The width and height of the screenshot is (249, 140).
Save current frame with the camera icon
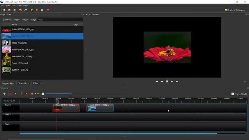point(245,81)
